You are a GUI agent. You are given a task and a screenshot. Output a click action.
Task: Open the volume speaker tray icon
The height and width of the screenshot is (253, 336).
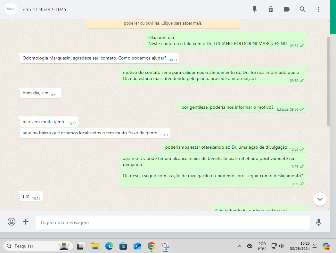coord(282,246)
